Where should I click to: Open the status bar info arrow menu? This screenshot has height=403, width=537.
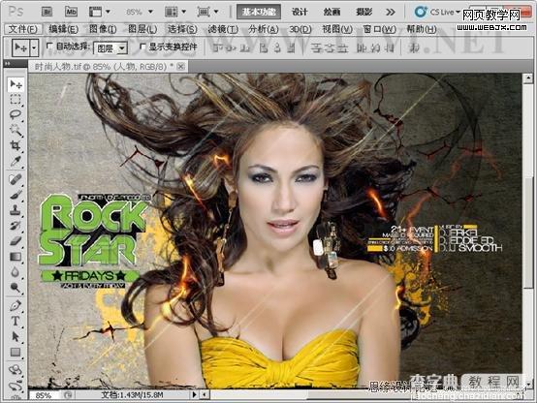click(194, 395)
